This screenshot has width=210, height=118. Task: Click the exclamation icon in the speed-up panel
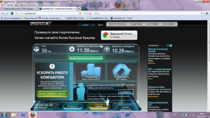pyautogui.click(x=52, y=66)
